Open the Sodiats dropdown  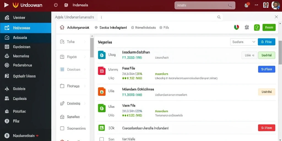[243, 42]
